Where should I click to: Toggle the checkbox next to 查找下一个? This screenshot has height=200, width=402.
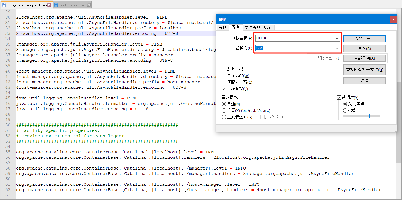pyautogui.click(x=390, y=39)
